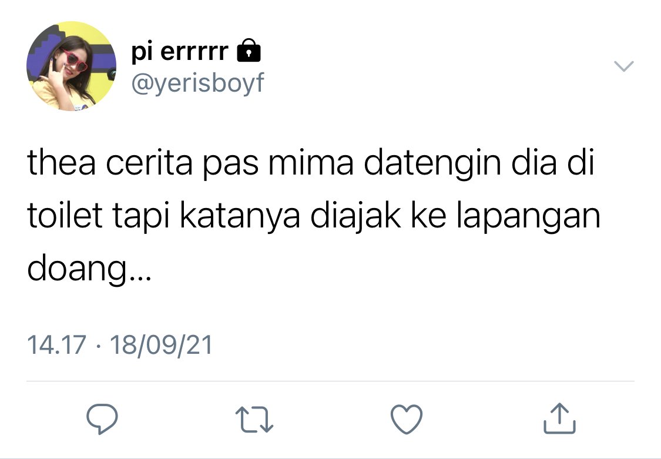This screenshot has height=459, width=661.
Task: Click the tweet line mentioning toilet tapi katanya
Action: (x=314, y=216)
